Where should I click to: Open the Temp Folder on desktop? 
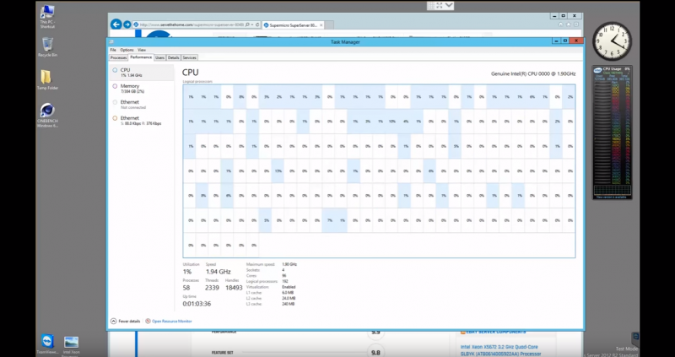tap(47, 80)
